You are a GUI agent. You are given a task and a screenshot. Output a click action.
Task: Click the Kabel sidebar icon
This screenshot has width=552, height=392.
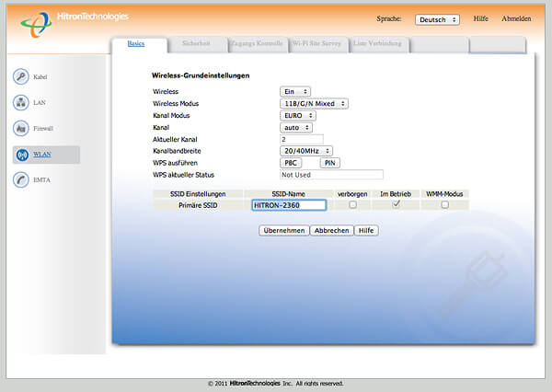tap(21, 76)
